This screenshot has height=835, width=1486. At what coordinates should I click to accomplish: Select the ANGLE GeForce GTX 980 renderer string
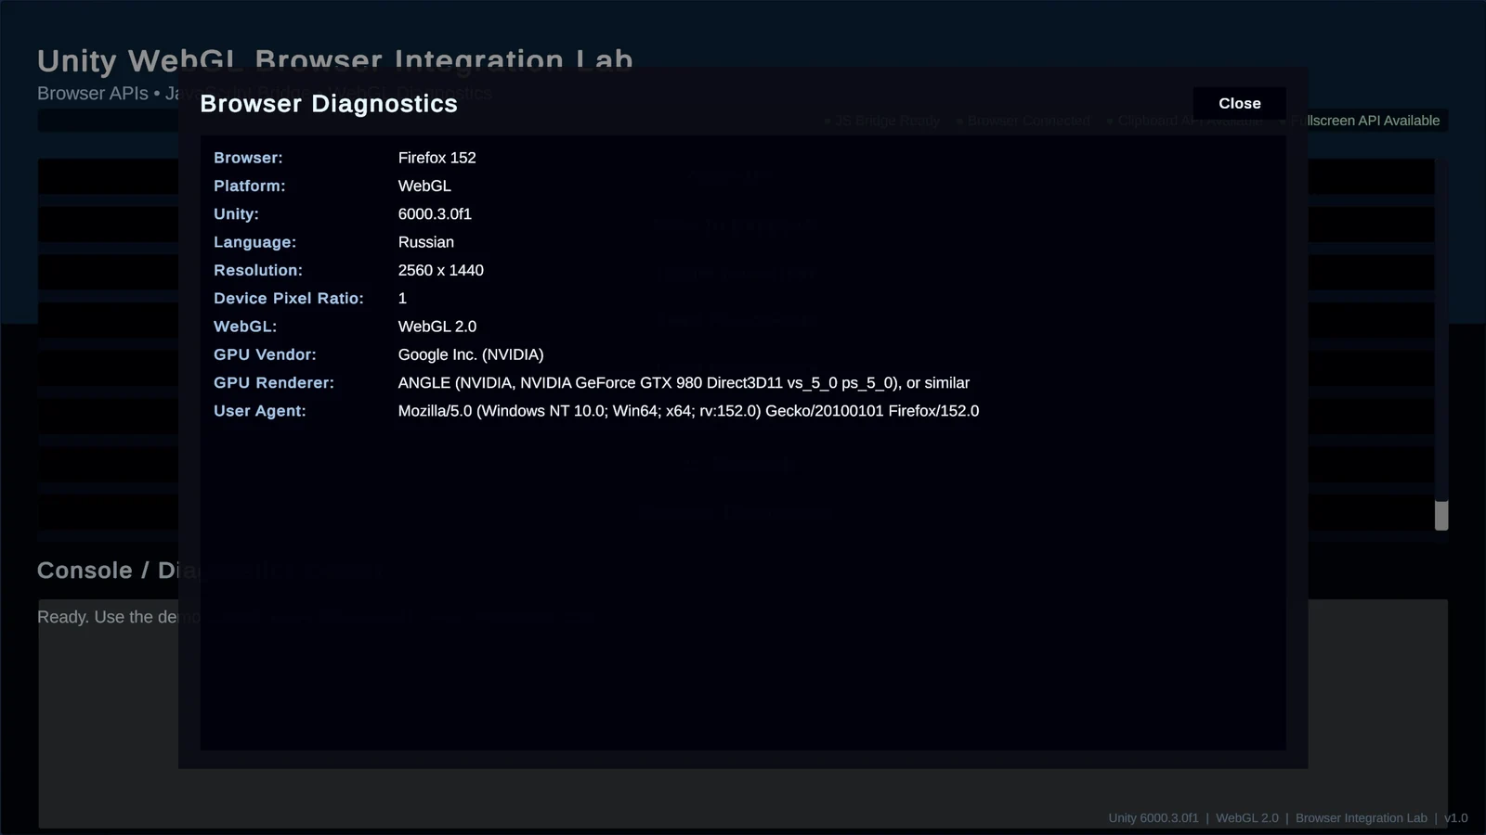(x=684, y=382)
